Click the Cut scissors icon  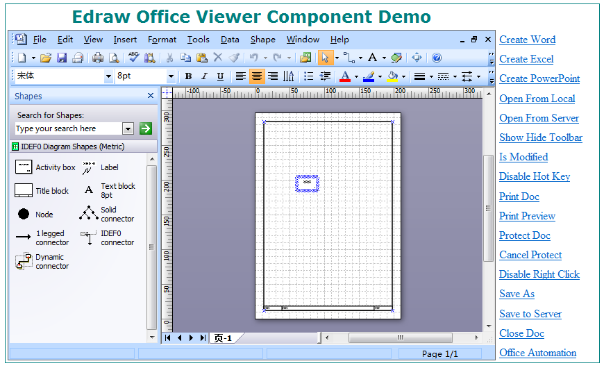169,58
